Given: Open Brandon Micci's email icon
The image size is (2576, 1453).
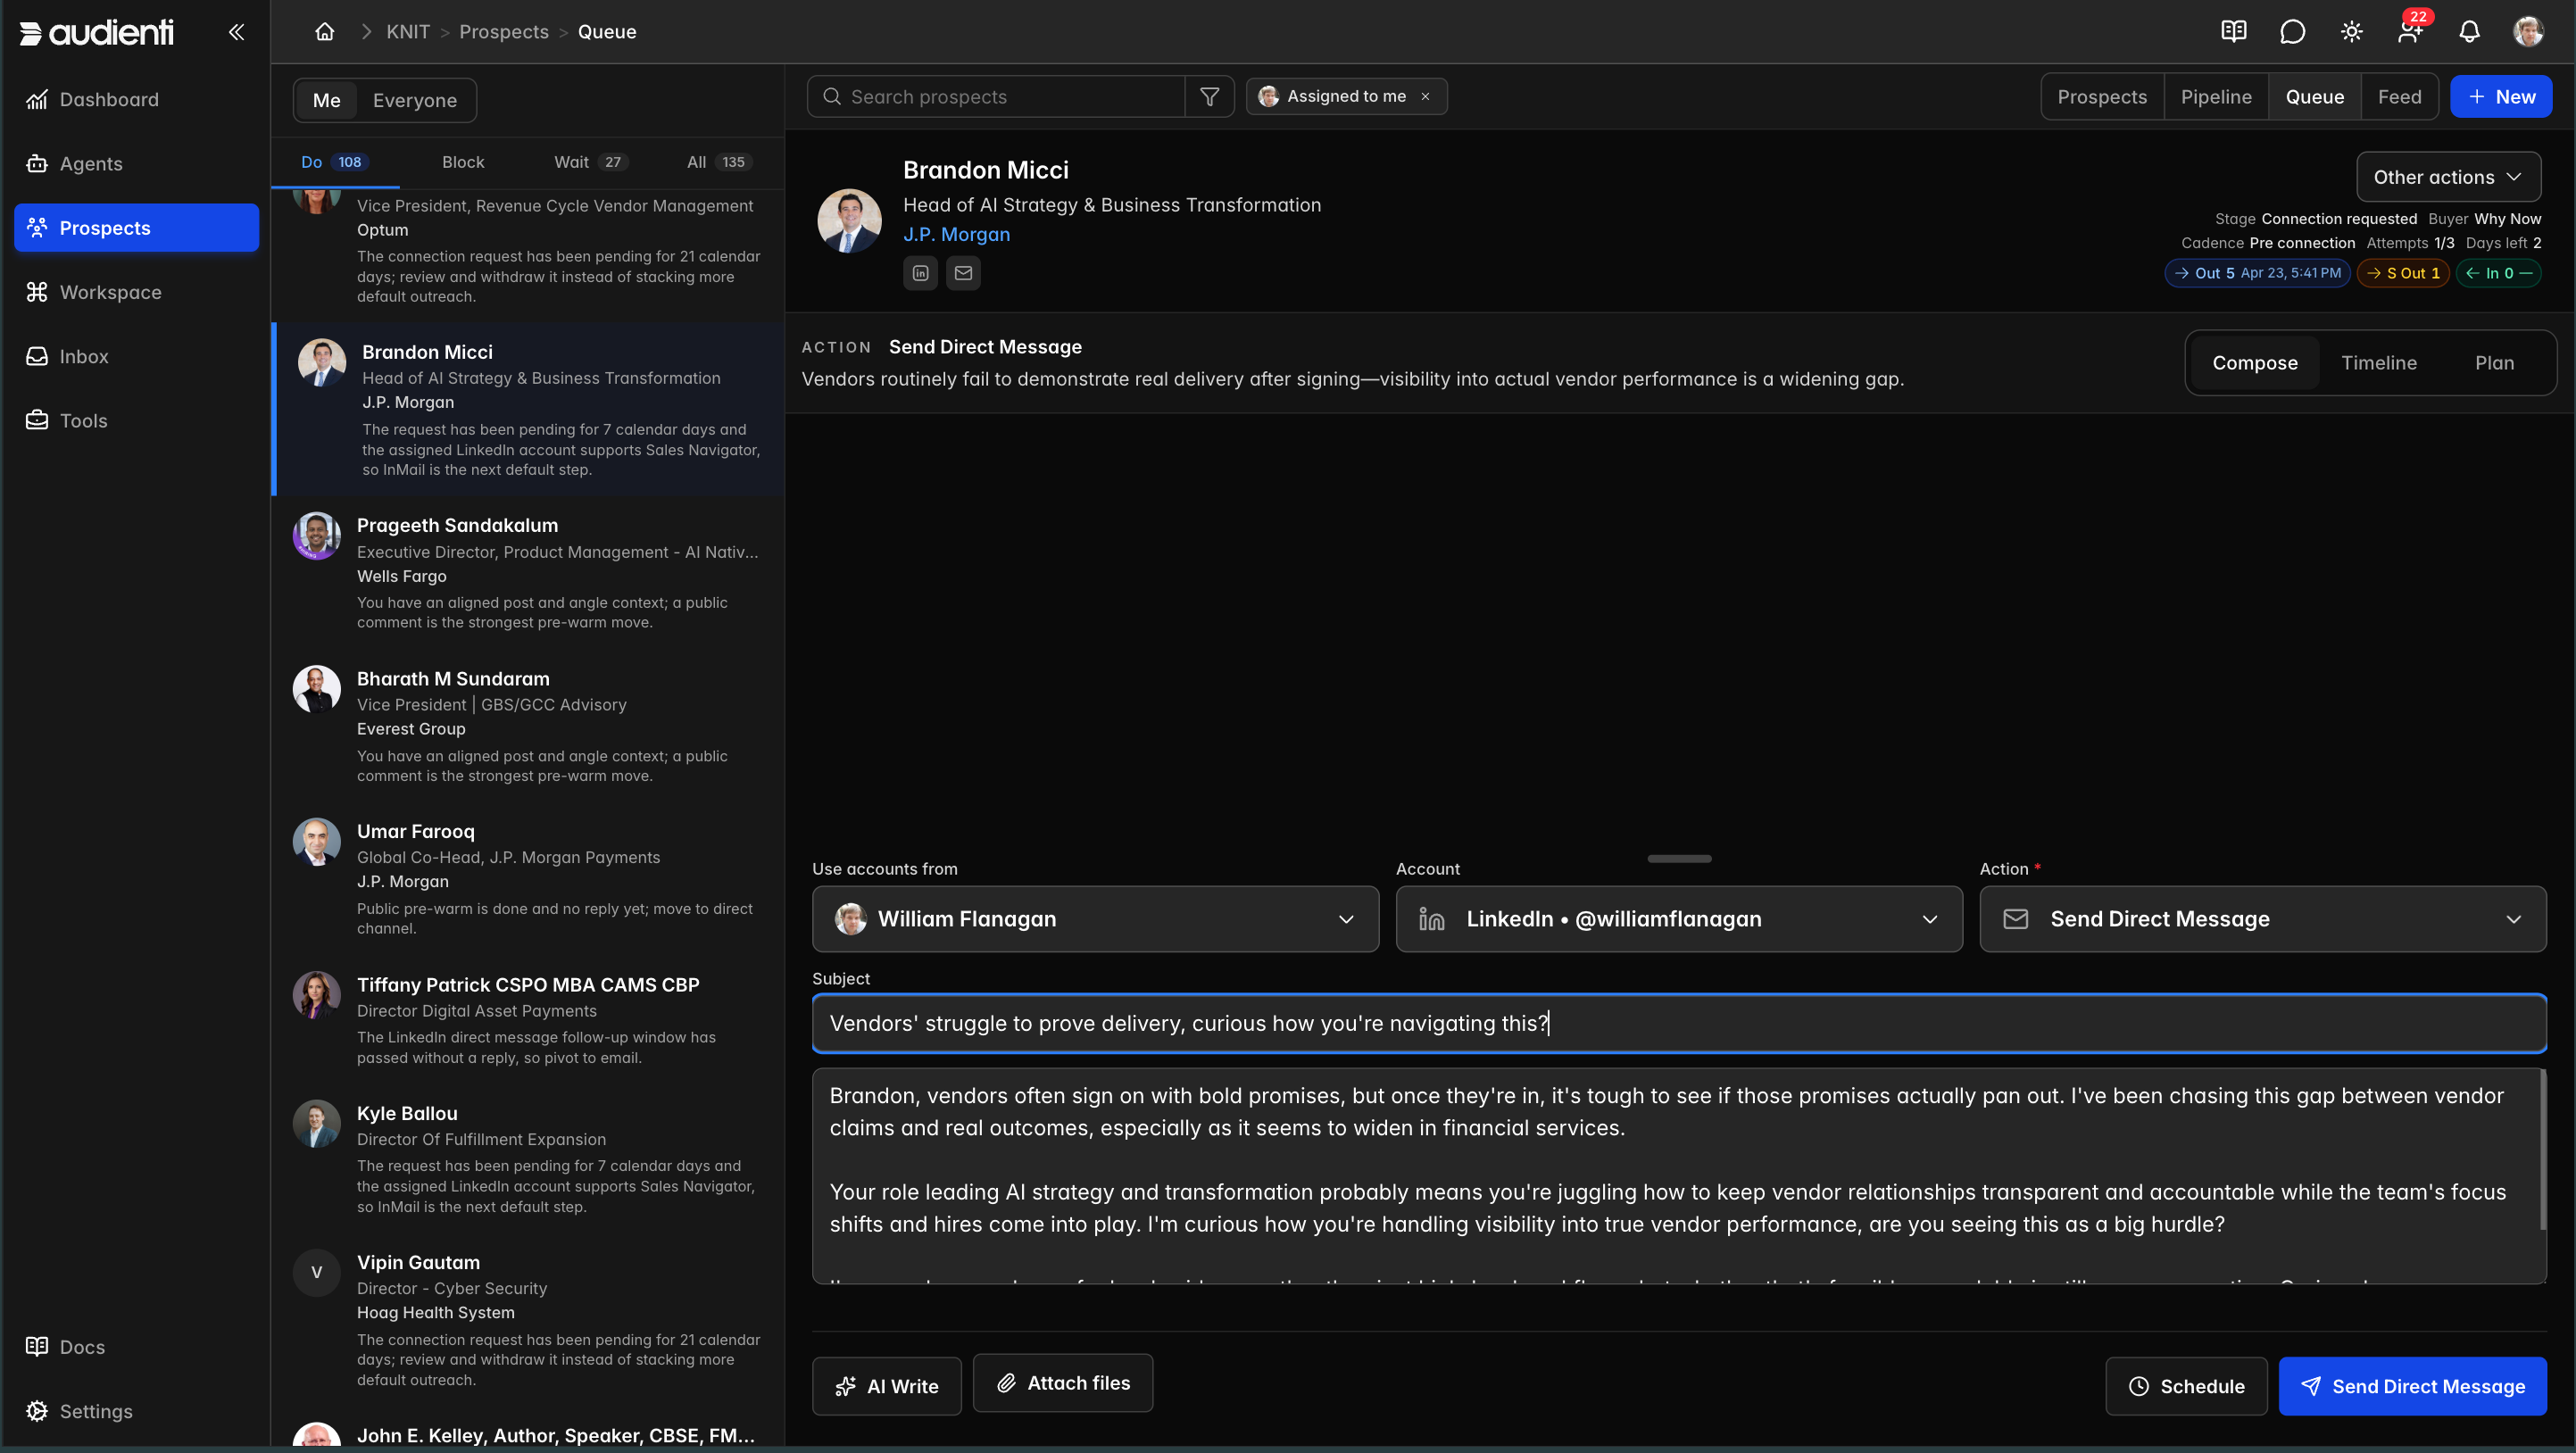Looking at the screenshot, I should 963,272.
